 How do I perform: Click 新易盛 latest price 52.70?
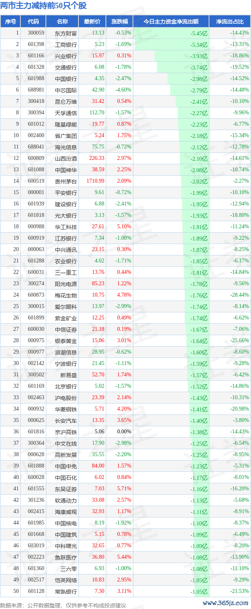pyautogui.click(x=98, y=375)
